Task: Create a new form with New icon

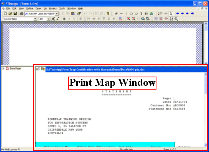Action: tap(5, 13)
